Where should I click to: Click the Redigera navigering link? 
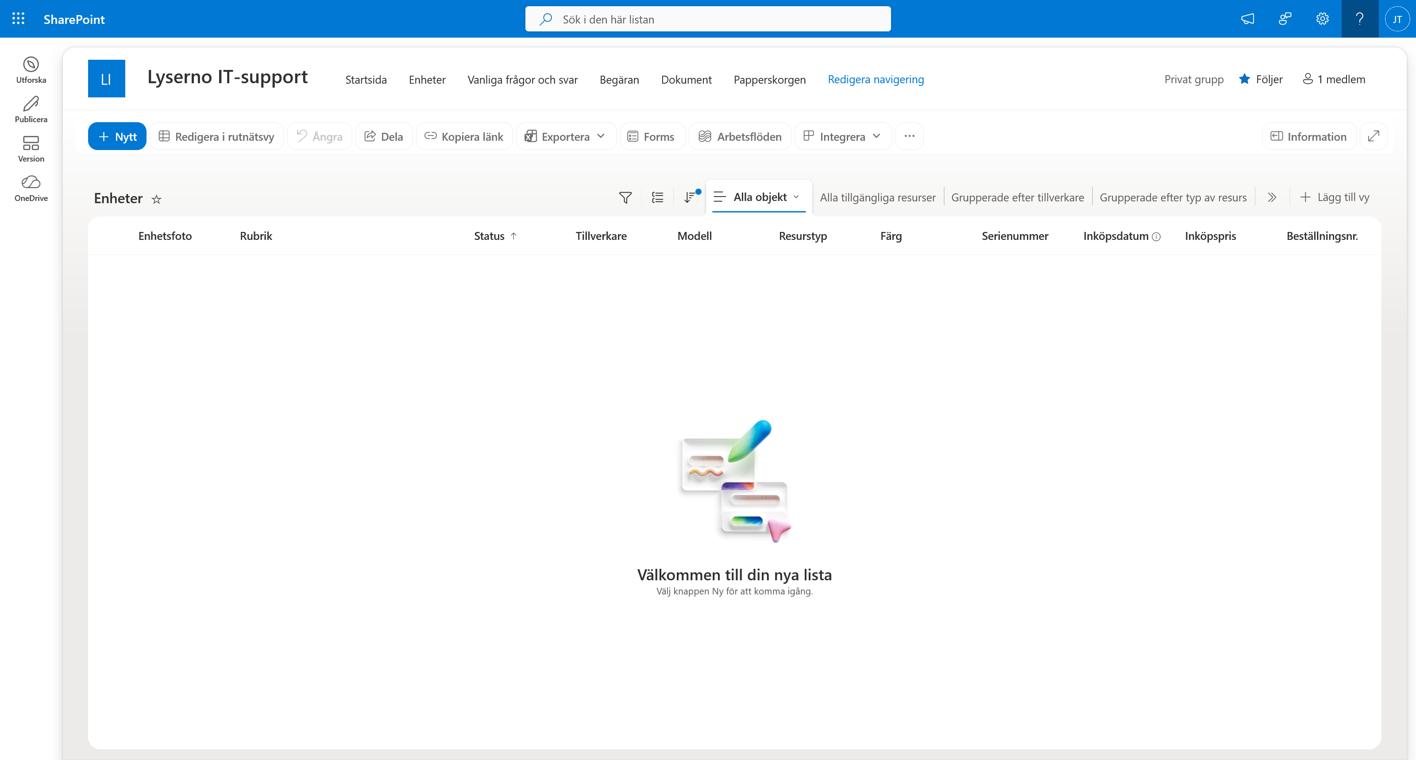pyautogui.click(x=876, y=79)
